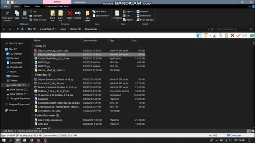Select OptiFine_1.14.4_HD_U_F5.jar file

click(89, 91)
